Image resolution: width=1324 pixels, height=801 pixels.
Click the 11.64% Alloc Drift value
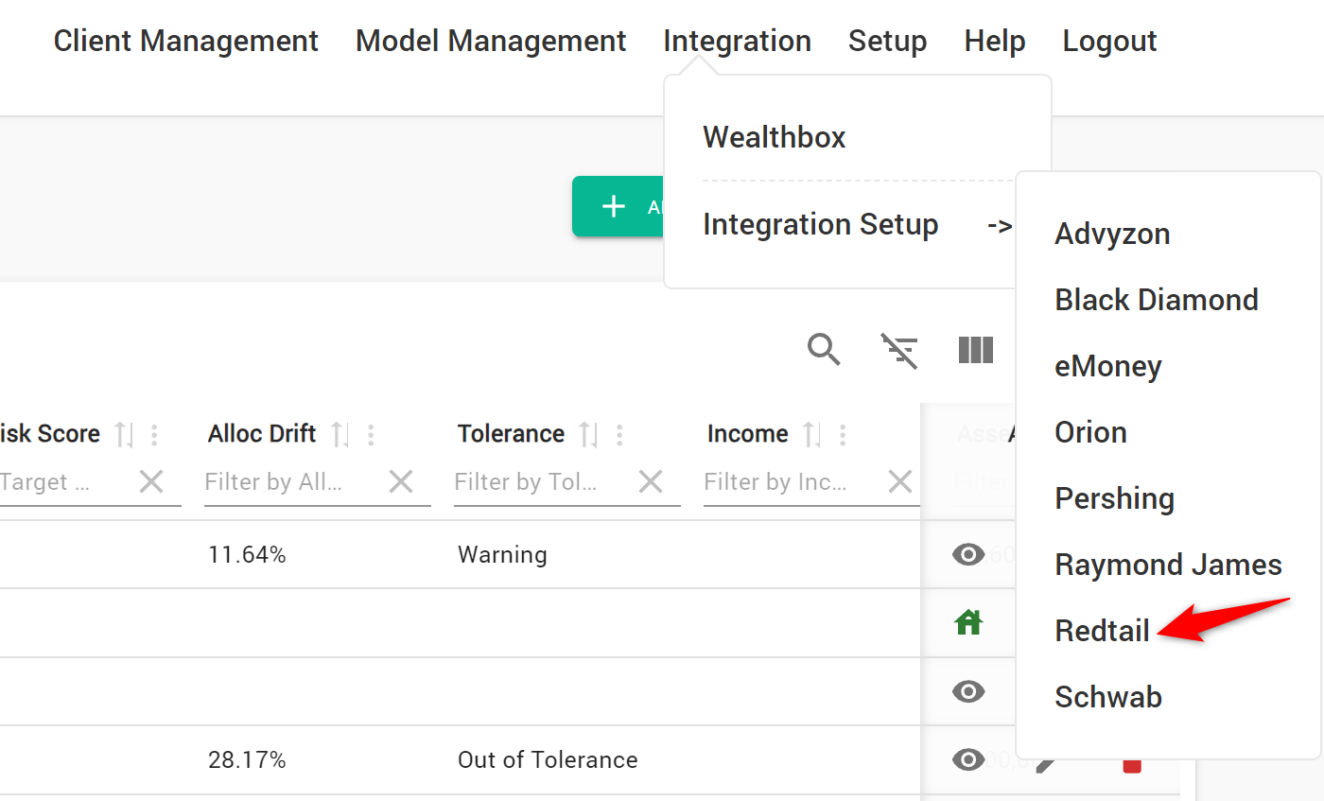point(247,554)
